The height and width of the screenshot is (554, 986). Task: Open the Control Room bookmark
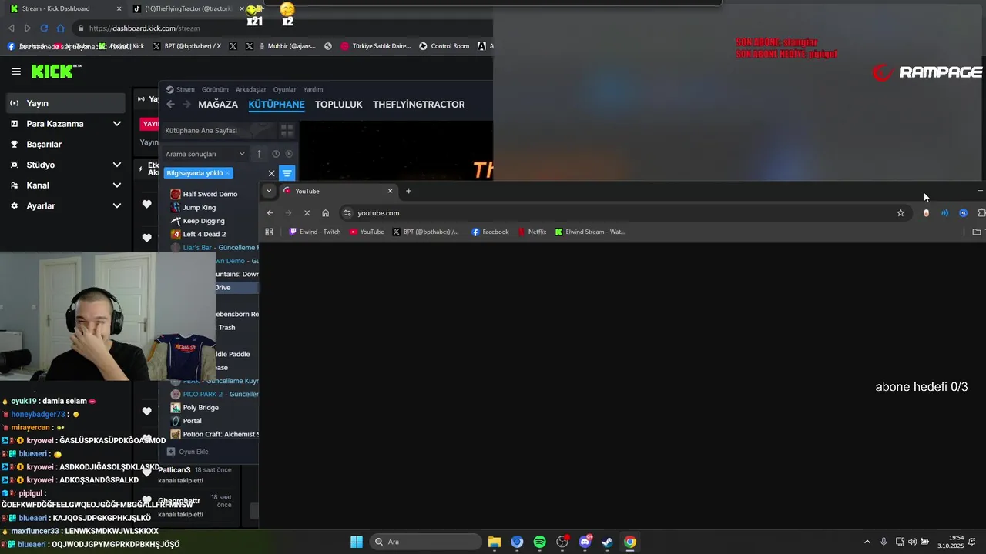tap(444, 46)
